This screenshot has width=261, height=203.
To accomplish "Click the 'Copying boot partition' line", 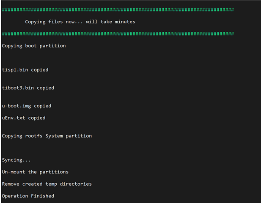I will click(34, 46).
